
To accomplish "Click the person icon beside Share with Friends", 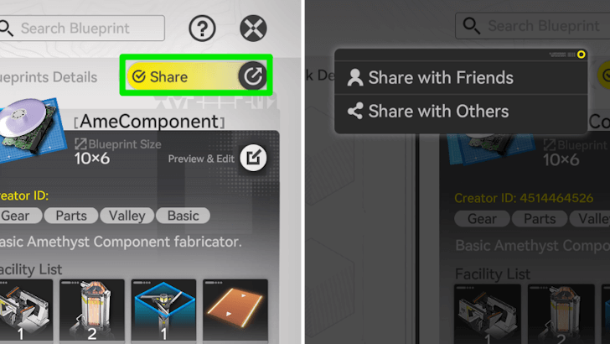I will [354, 77].
